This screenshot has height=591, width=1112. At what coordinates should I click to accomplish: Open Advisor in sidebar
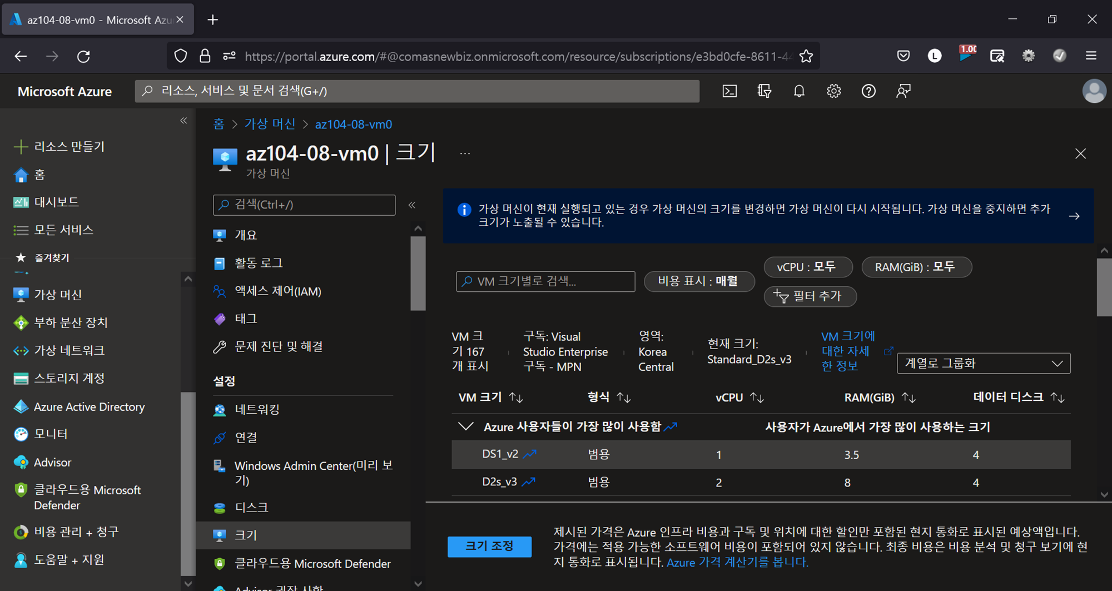click(42, 462)
